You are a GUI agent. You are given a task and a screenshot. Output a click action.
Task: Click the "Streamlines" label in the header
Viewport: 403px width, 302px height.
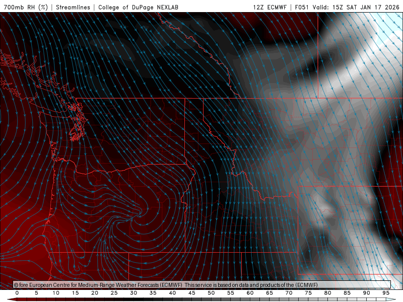[73, 7]
